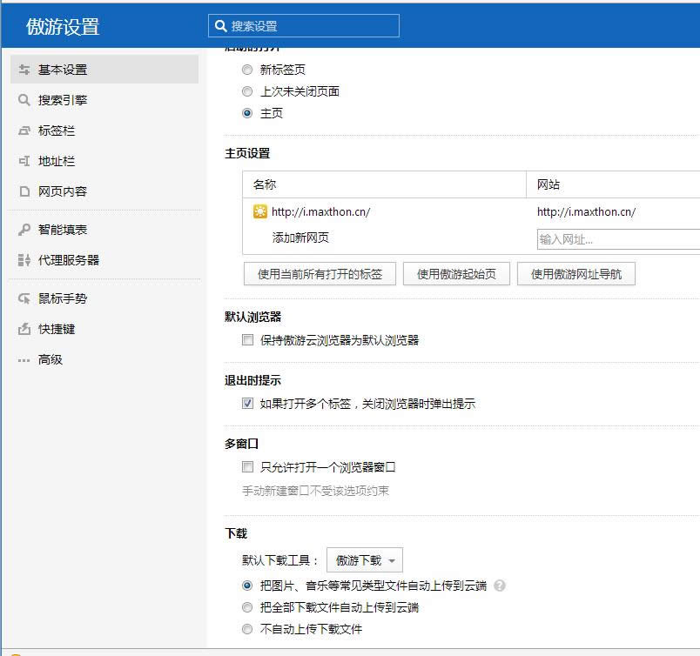Click homepage name cell http://i.maxthon.cn/
700x656 pixels.
(x=320, y=211)
